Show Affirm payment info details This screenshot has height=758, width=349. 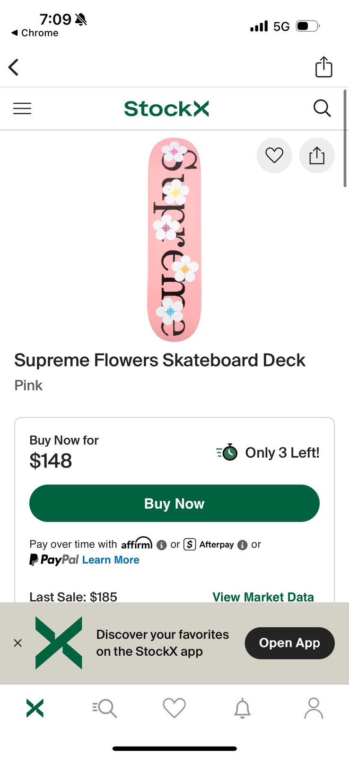(x=161, y=545)
